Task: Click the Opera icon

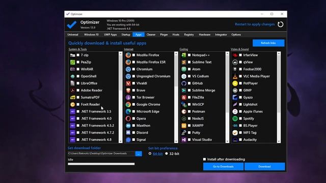Action: click(x=128, y=118)
